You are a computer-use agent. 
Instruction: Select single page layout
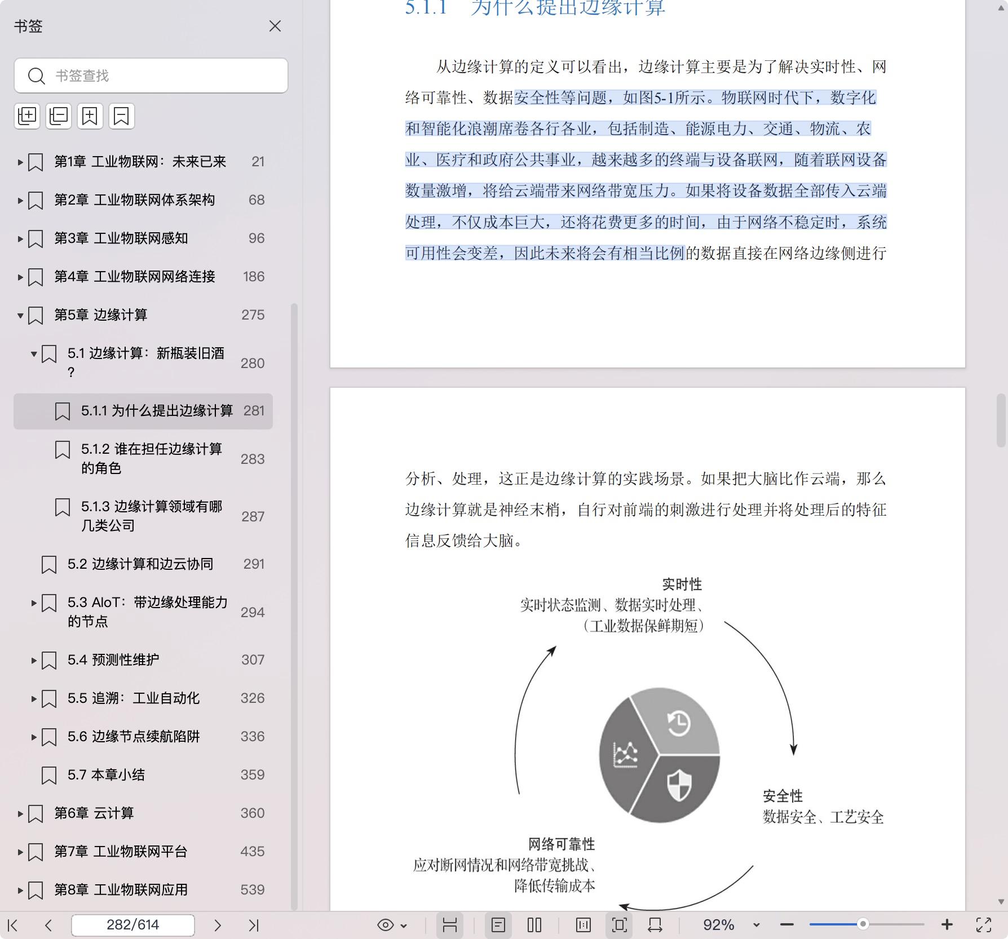click(498, 925)
